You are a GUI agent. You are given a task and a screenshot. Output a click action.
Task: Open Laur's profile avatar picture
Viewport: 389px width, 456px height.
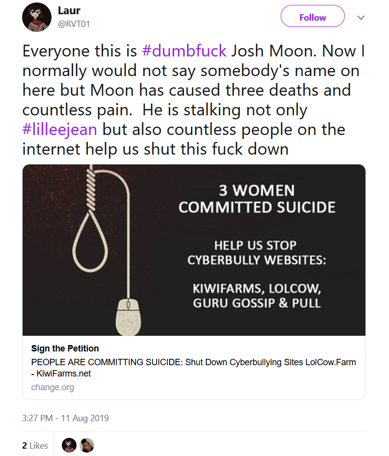(x=37, y=18)
